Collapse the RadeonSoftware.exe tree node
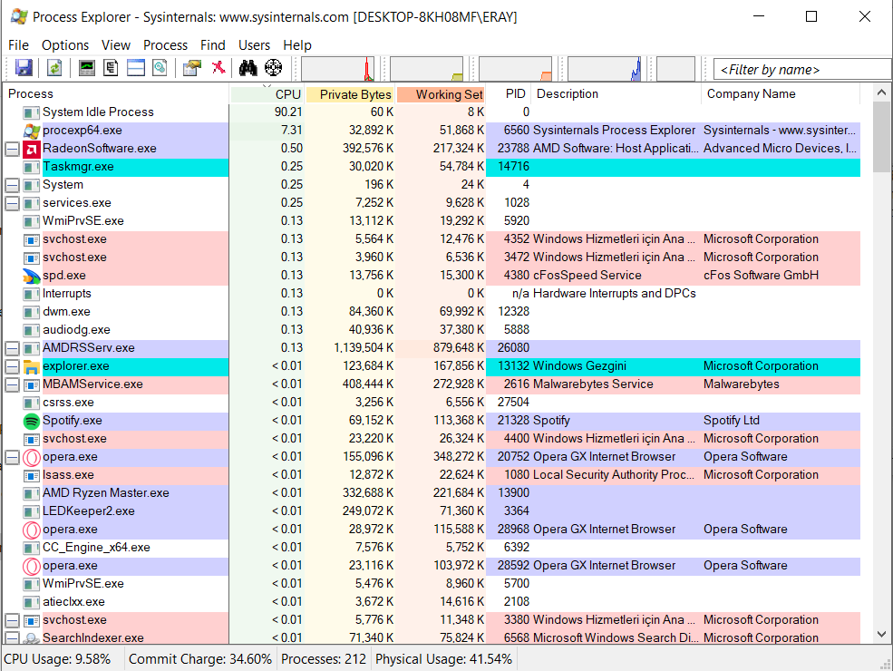 (12, 149)
